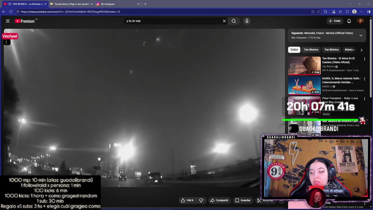This screenshot has height=210, width=373.
Task: Close the TAN BIONICA tab
Action: point(45,4)
